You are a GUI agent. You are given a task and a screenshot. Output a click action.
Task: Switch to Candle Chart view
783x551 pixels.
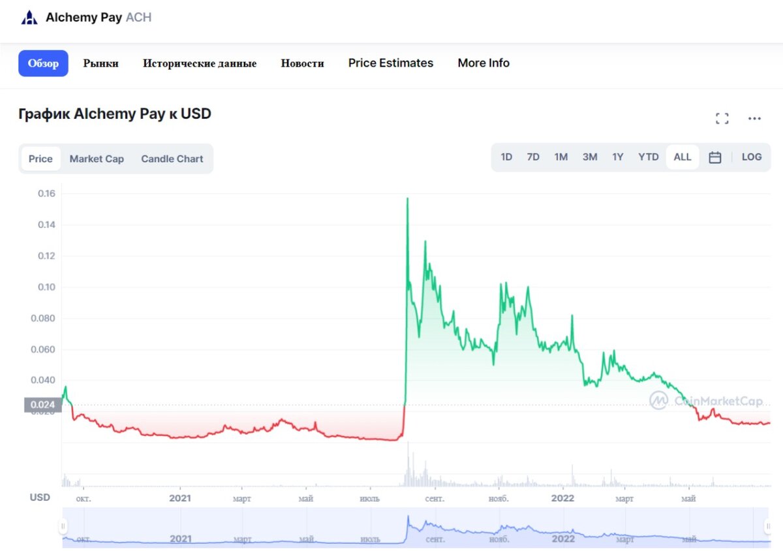pyautogui.click(x=172, y=159)
